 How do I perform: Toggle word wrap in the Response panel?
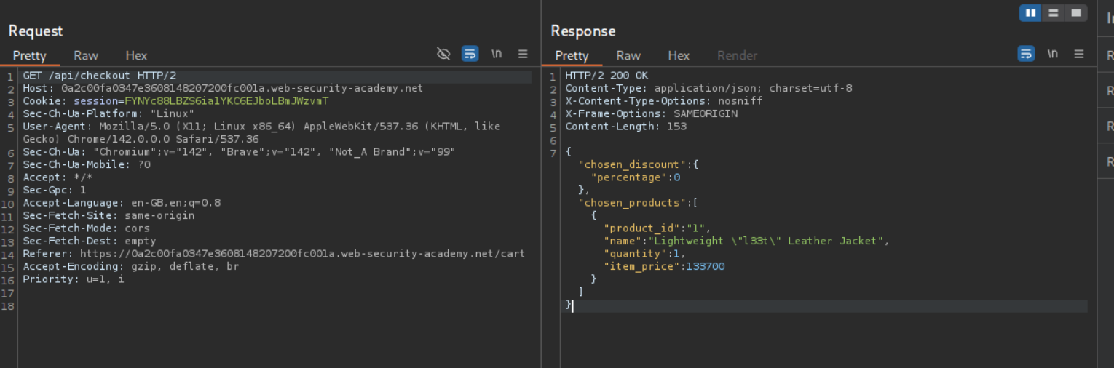coord(1026,54)
